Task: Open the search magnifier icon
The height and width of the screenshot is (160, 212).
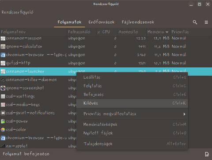Action: [x=195, y=22]
